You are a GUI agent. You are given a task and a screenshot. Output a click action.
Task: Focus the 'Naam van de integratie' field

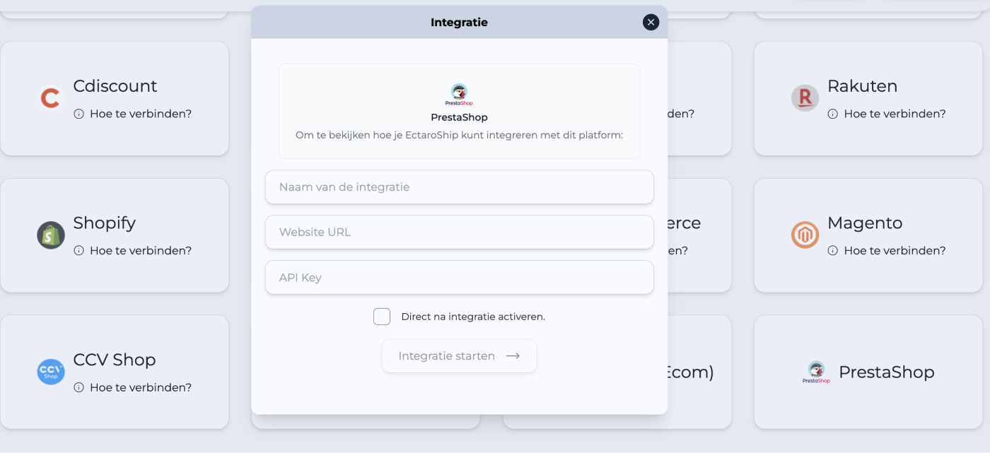click(459, 187)
